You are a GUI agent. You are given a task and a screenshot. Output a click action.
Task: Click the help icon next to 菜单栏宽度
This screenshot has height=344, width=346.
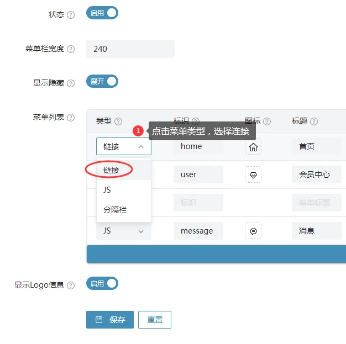tap(71, 49)
